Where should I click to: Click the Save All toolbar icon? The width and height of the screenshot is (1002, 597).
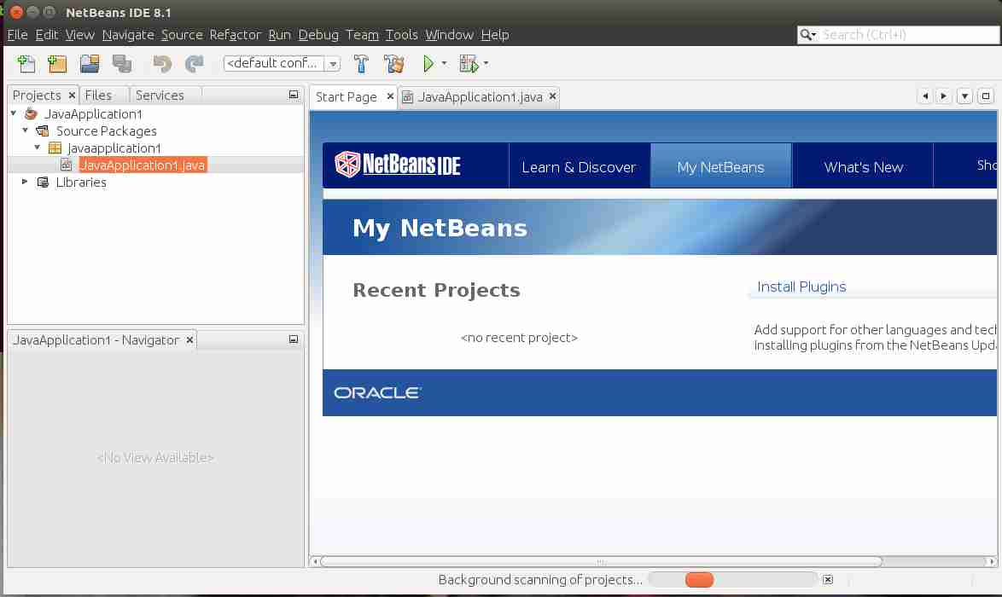click(122, 63)
